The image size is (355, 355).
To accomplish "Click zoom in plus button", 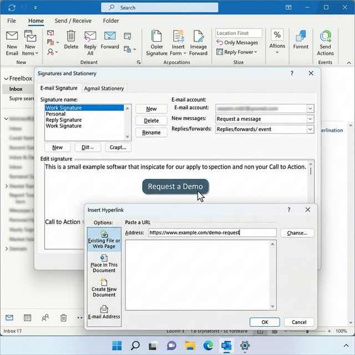I will tap(329, 331).
